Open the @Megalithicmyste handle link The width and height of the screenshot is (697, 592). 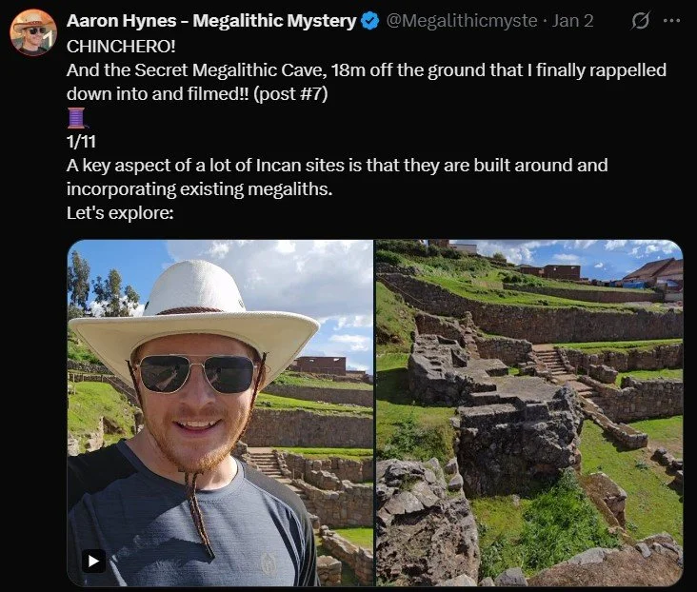462,21
